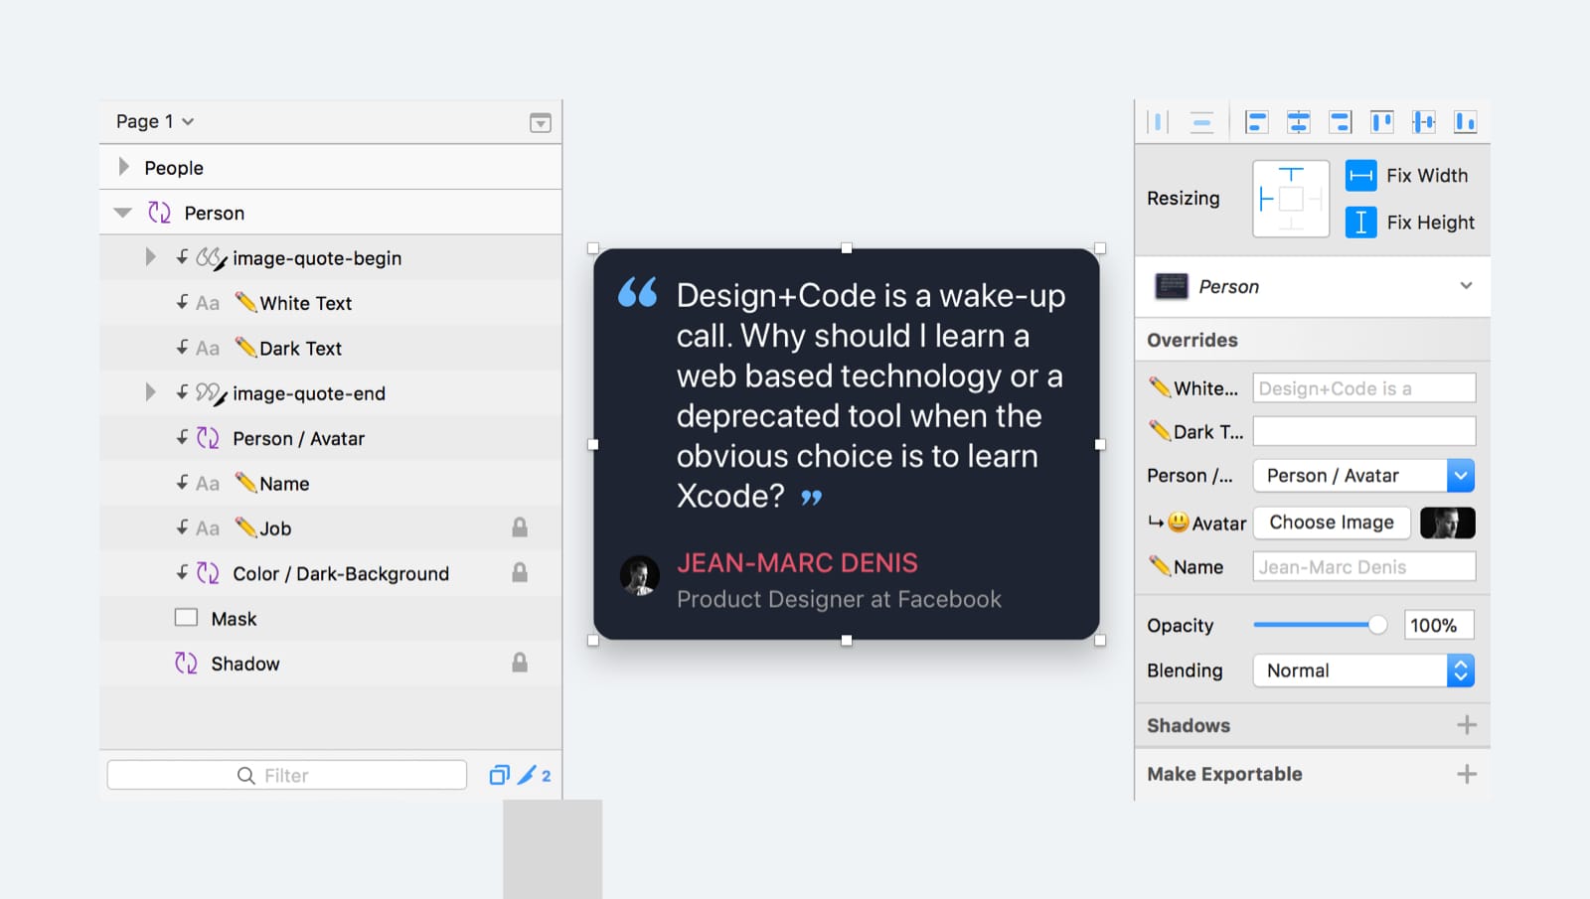Image resolution: width=1590 pixels, height=899 pixels.
Task: Click the quote text on canvas
Action: pos(871,395)
